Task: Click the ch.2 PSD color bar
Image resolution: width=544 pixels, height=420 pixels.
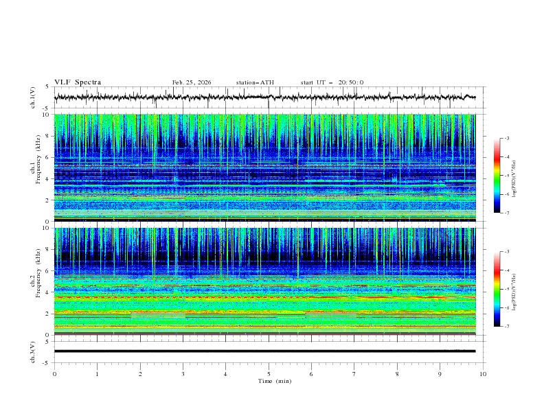Action: pyautogui.click(x=497, y=289)
